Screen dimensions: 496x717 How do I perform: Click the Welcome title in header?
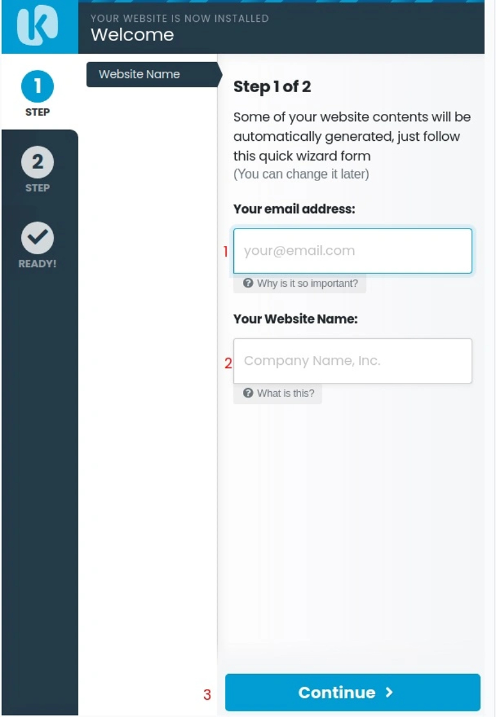(x=132, y=35)
